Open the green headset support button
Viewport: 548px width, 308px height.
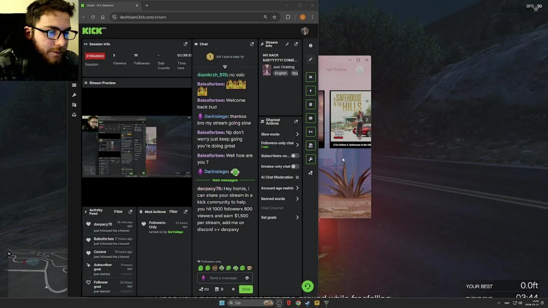pyautogui.click(x=307, y=286)
